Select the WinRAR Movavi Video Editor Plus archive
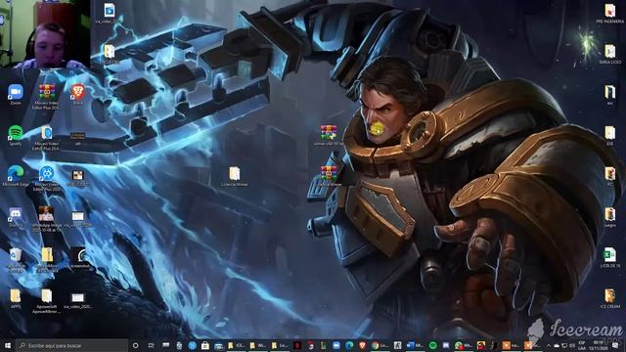 pos(47,96)
